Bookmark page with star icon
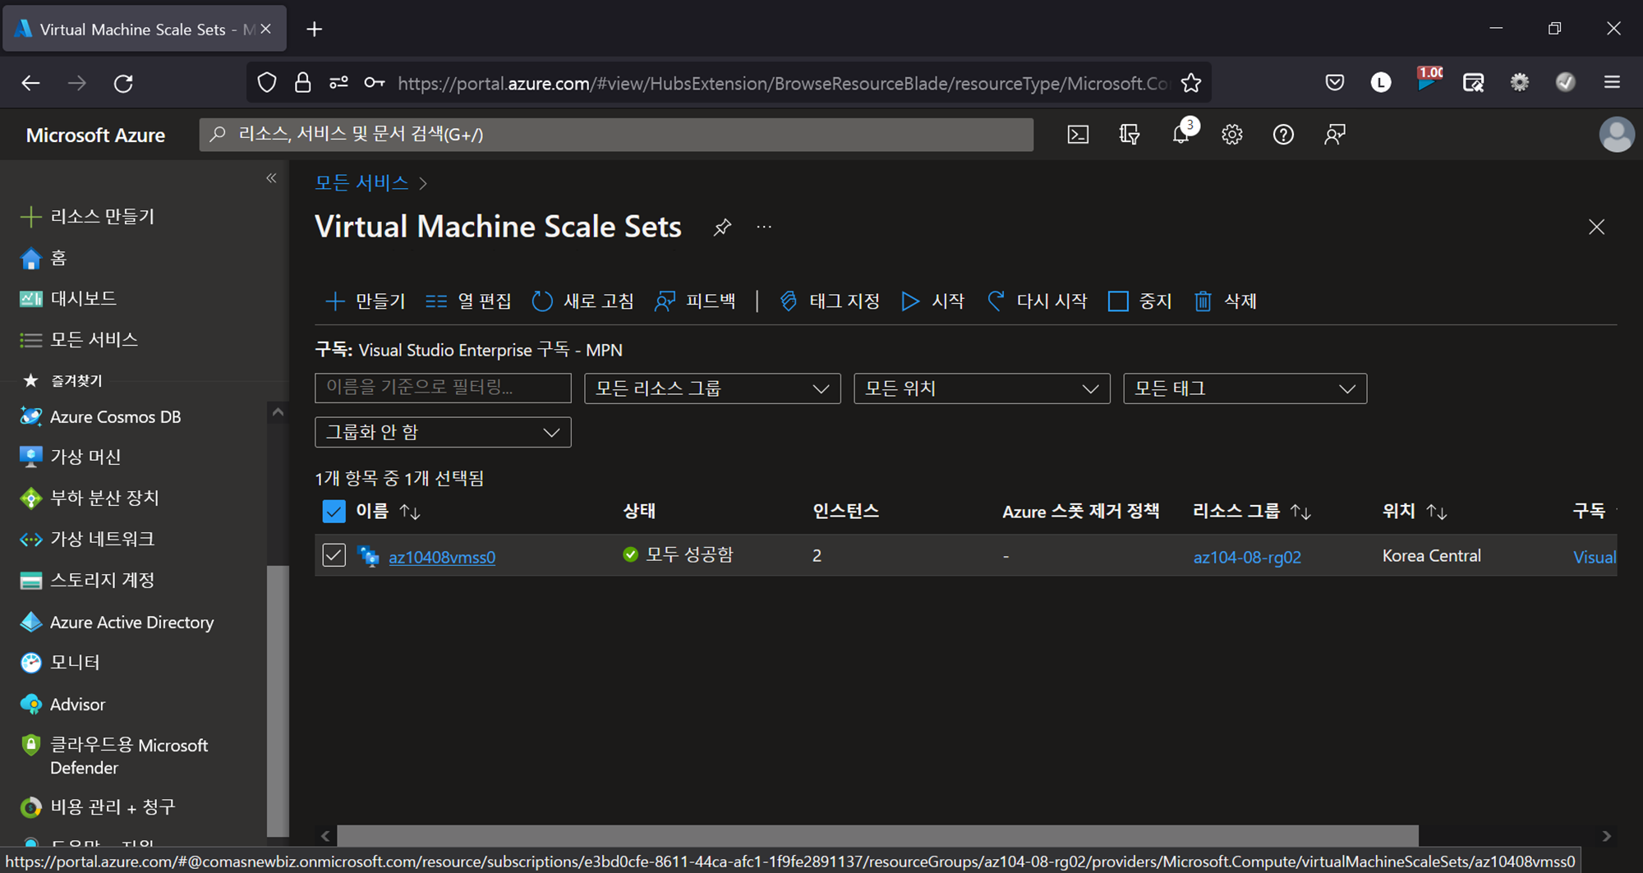1643x873 pixels. (x=1191, y=83)
